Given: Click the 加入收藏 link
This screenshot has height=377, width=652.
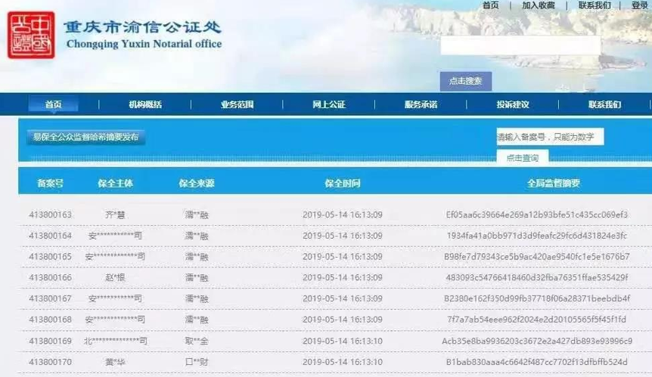Looking at the screenshot, I should (538, 5).
